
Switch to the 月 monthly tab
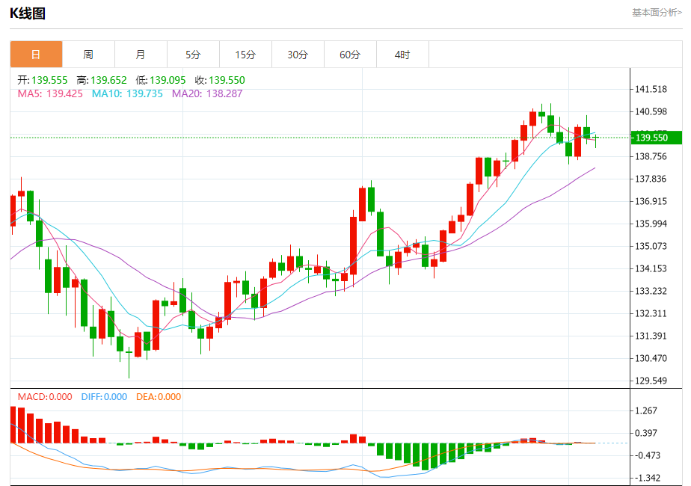(x=141, y=55)
